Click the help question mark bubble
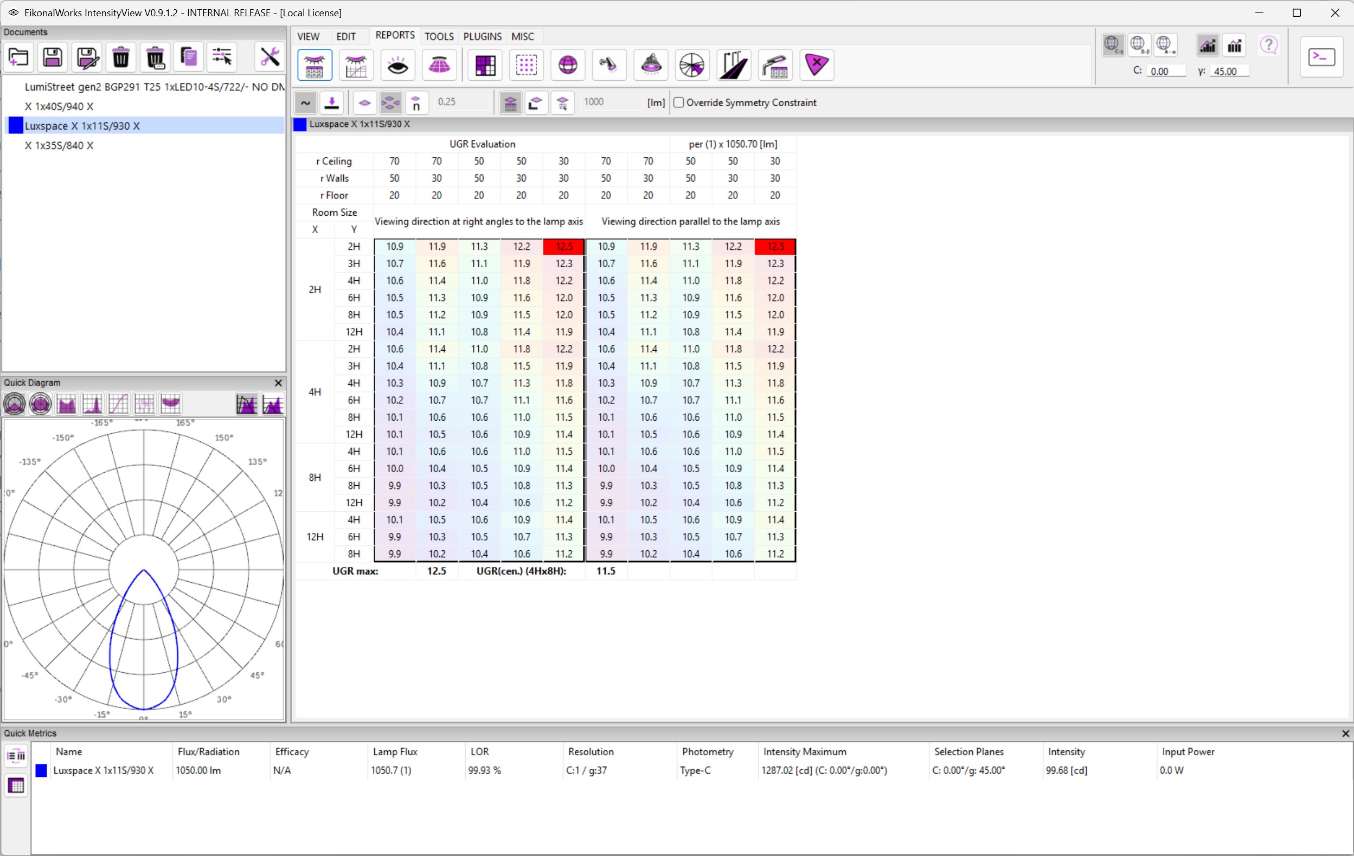 pos(1269,45)
